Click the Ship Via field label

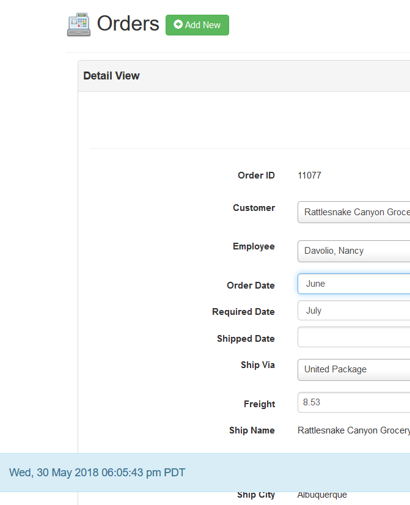pos(258,365)
